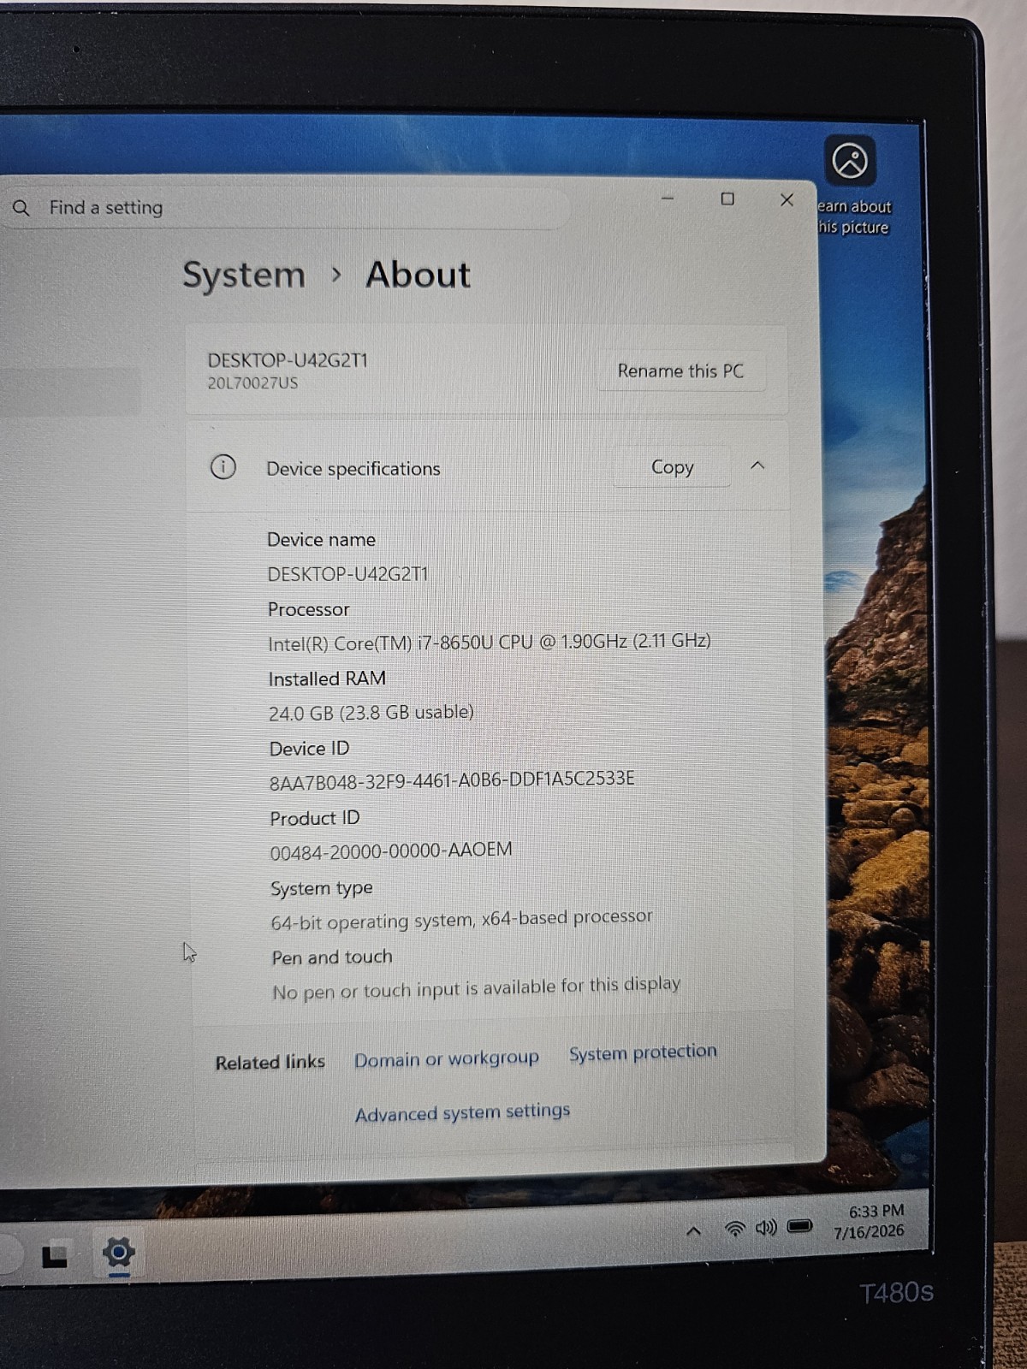
Task: Open Domain or workgroup link
Action: [447, 1058]
